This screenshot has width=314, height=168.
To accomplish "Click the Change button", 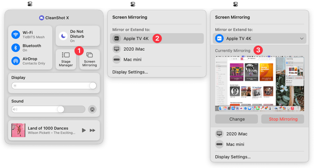I will click(236, 119).
